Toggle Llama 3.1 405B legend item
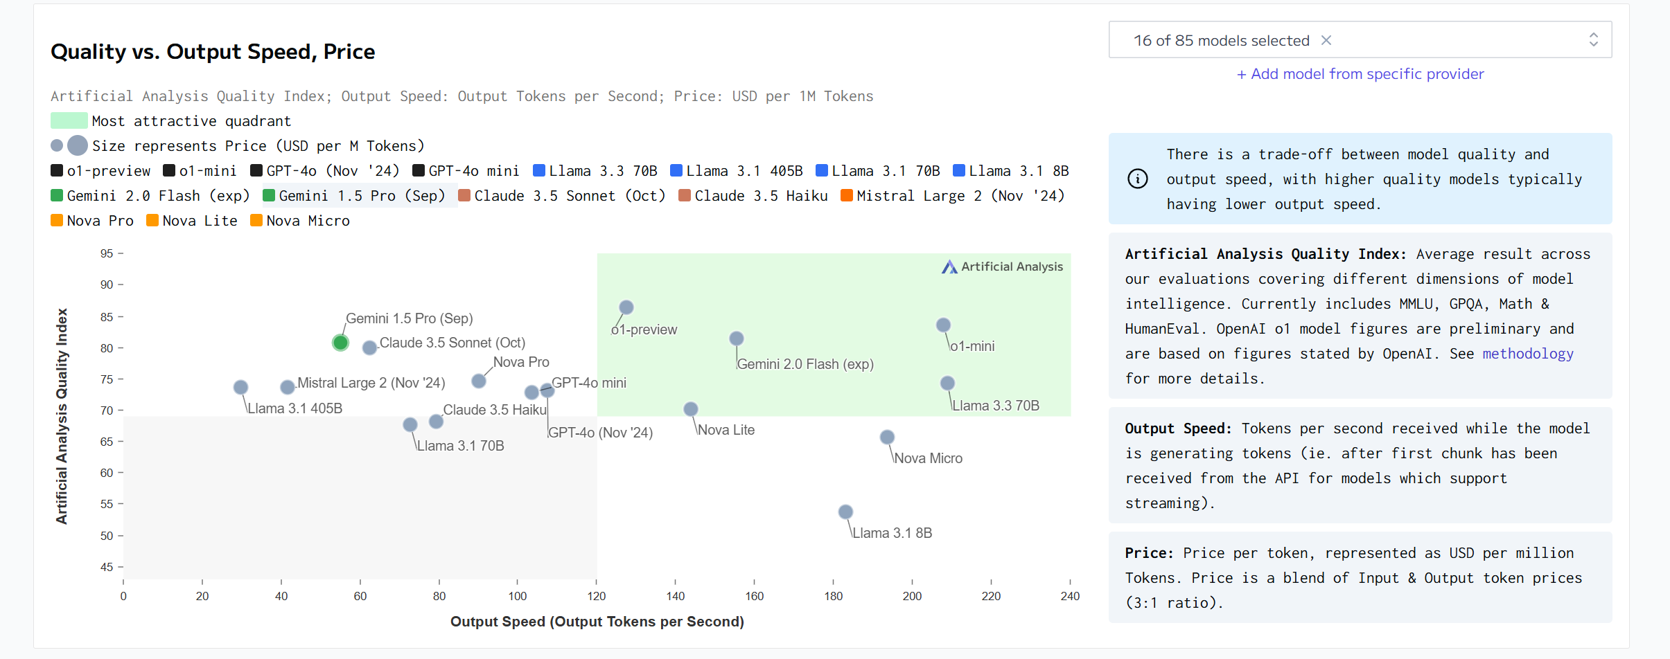 point(737,171)
